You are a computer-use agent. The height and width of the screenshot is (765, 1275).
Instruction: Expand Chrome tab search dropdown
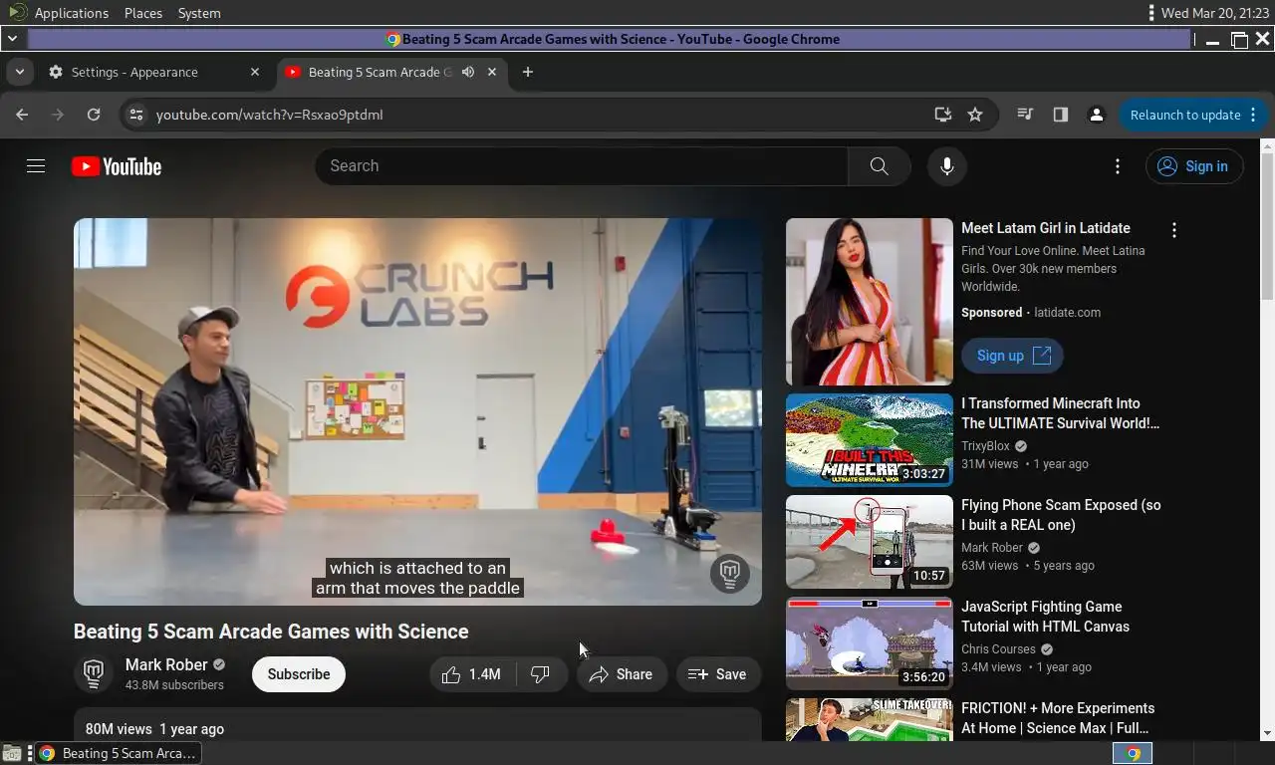pyautogui.click(x=19, y=72)
